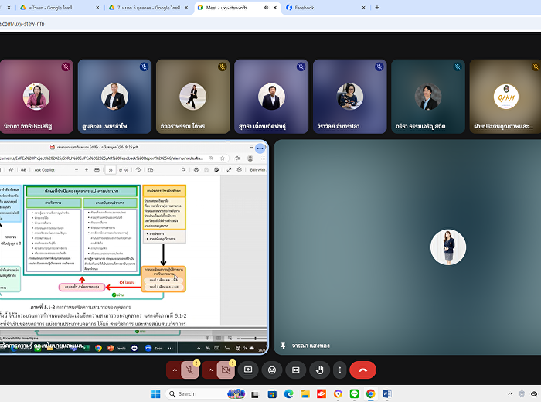Click the Windows Start button

pos(155,393)
